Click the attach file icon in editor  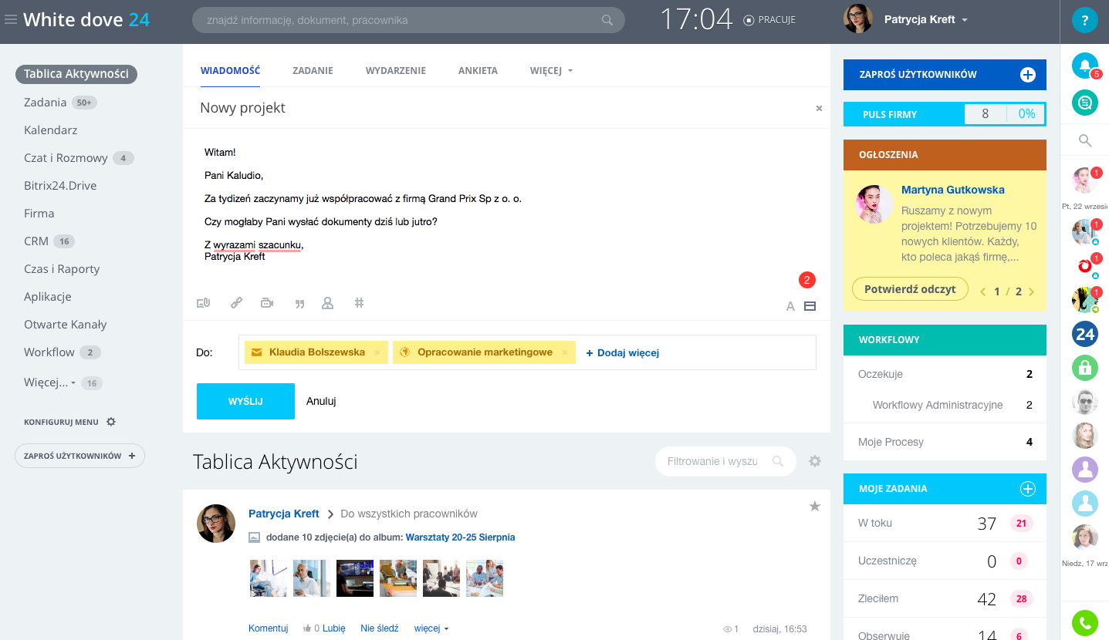pyautogui.click(x=203, y=303)
